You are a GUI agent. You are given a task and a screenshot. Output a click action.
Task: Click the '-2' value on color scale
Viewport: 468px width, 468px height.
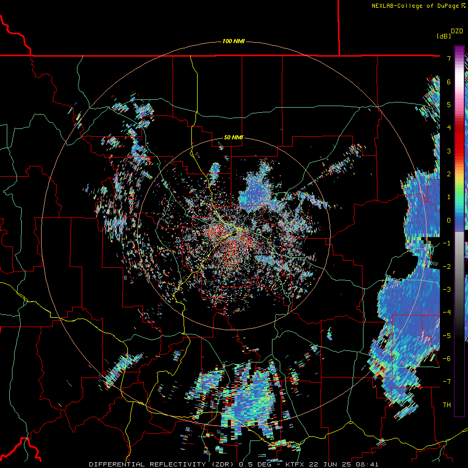[447, 267]
